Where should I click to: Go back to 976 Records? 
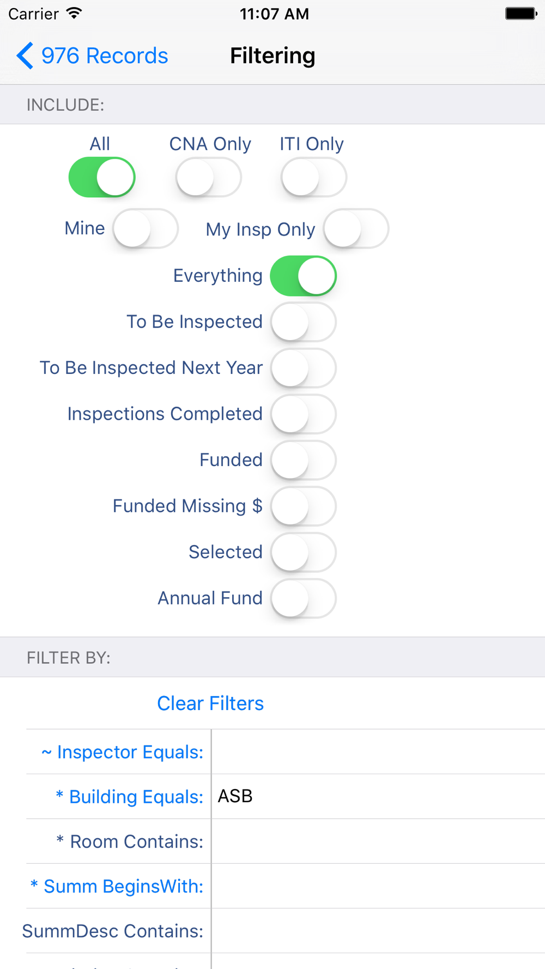(x=92, y=56)
